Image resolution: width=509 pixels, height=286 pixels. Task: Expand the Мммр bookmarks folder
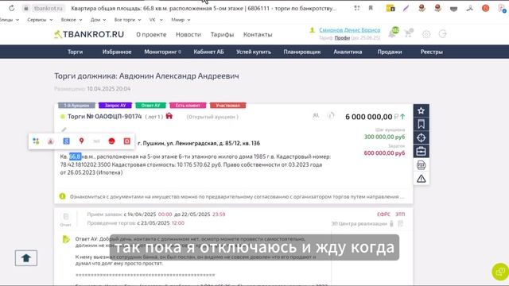tap(181, 20)
